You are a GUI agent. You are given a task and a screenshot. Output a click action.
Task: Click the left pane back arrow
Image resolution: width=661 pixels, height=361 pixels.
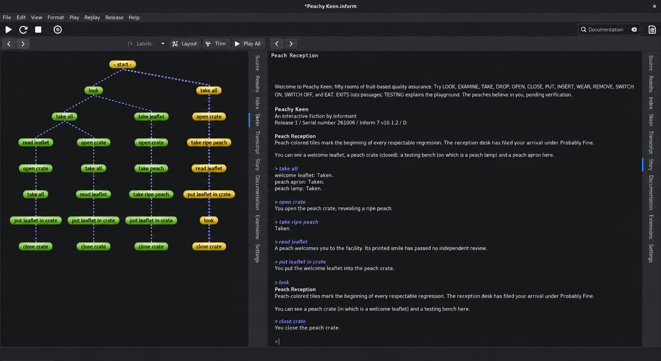[9, 44]
